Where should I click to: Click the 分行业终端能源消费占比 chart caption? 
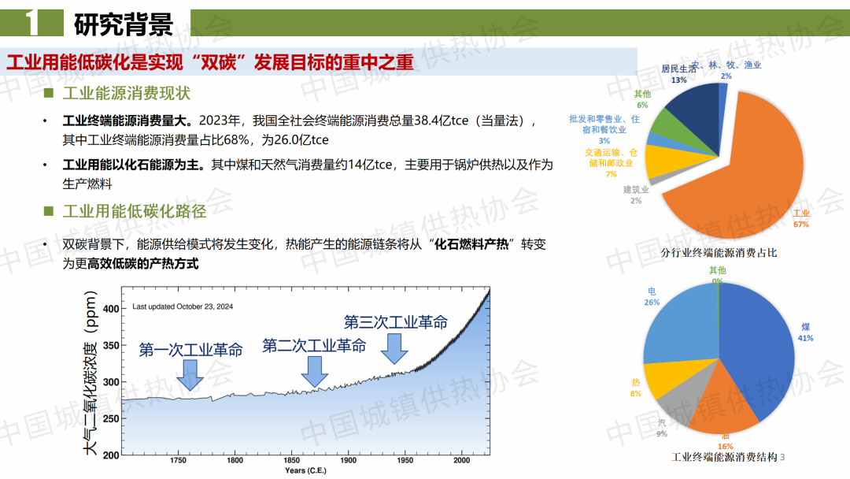click(719, 253)
